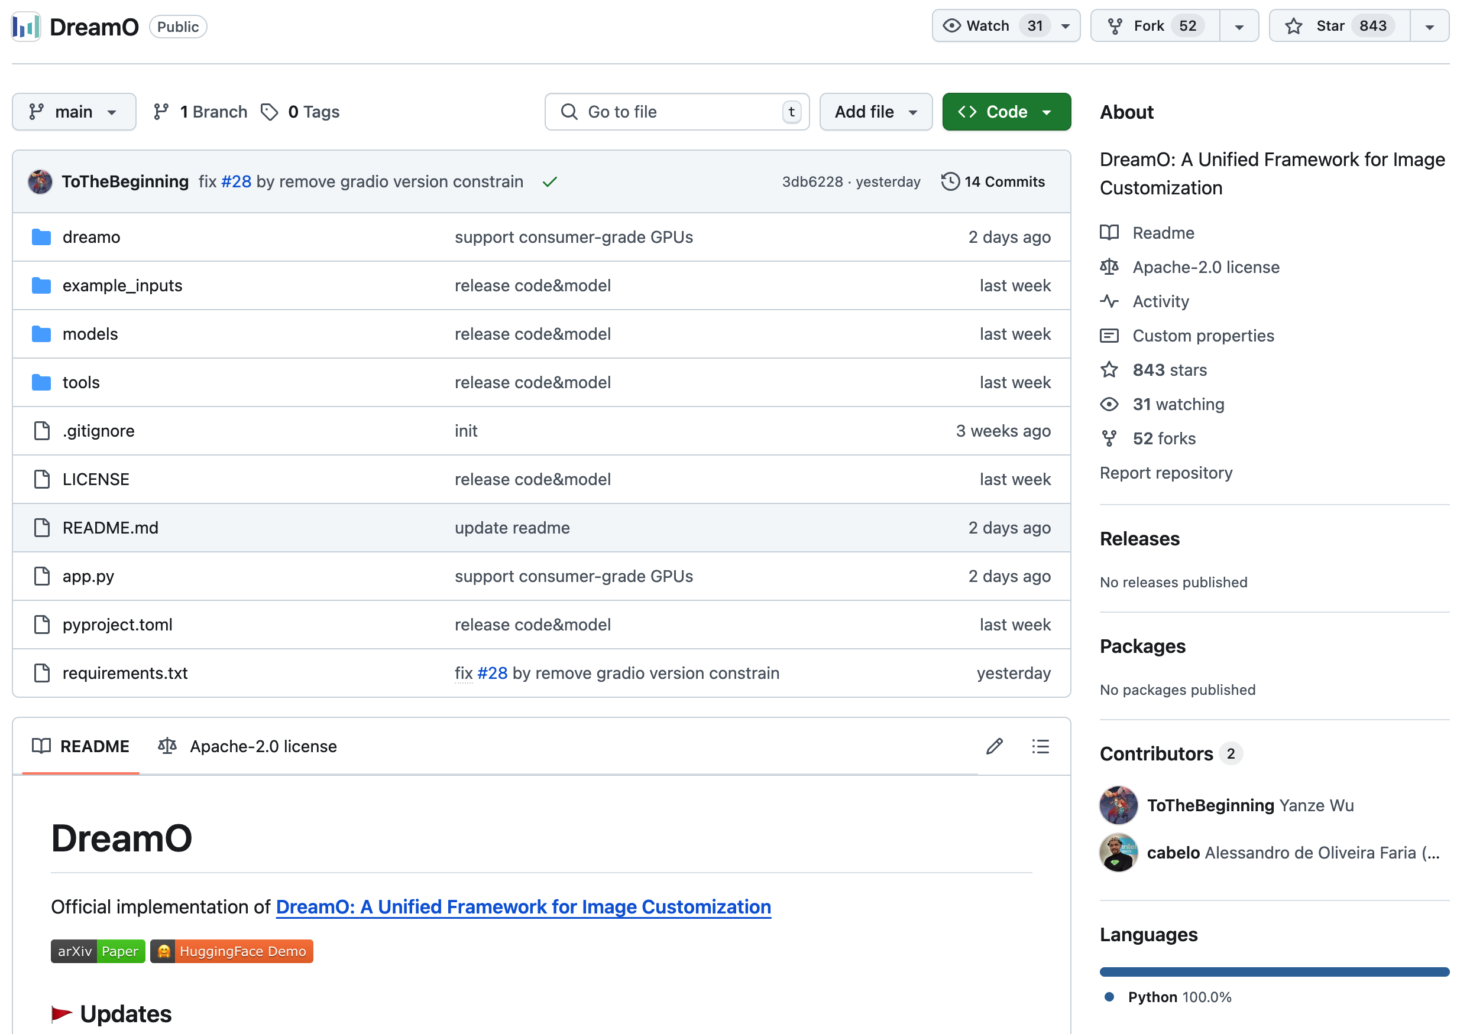This screenshot has width=1457, height=1034.
Task: Click the green commit status checkmark
Action: click(x=549, y=182)
